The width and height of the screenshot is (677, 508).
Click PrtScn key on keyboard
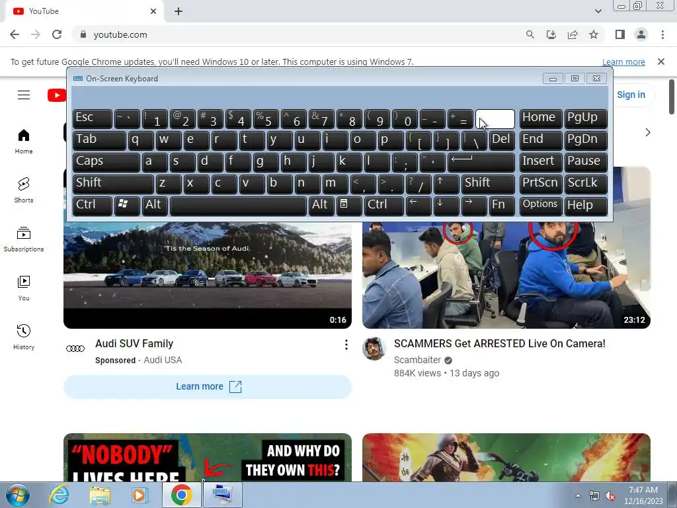click(541, 184)
